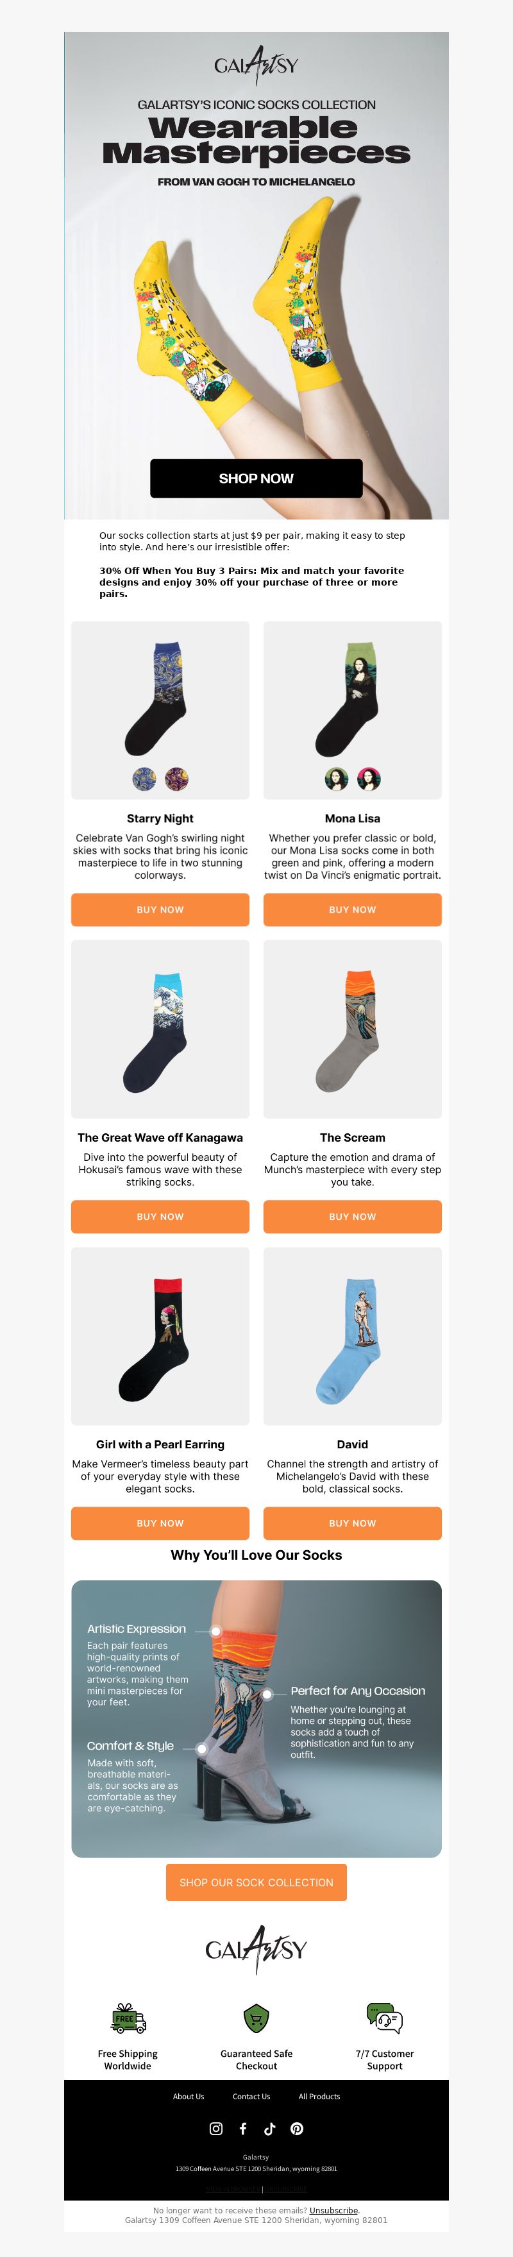Click BUY NOW under Starry Night
Image resolution: width=513 pixels, height=2257 pixels.
[x=160, y=909]
